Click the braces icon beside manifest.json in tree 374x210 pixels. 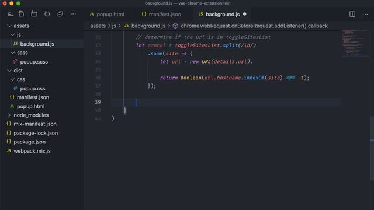pyautogui.click(x=12, y=97)
